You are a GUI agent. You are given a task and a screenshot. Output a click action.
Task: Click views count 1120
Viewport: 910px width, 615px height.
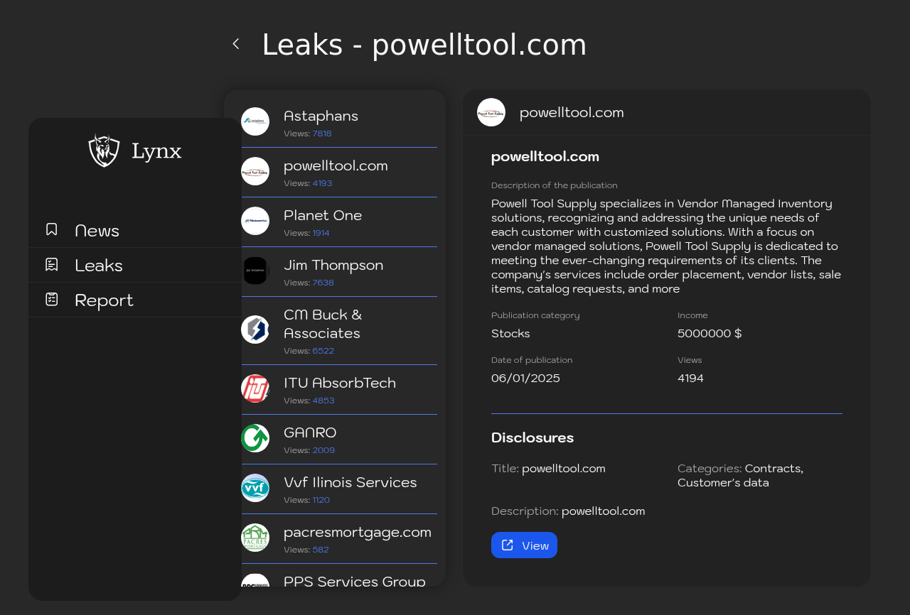(321, 500)
